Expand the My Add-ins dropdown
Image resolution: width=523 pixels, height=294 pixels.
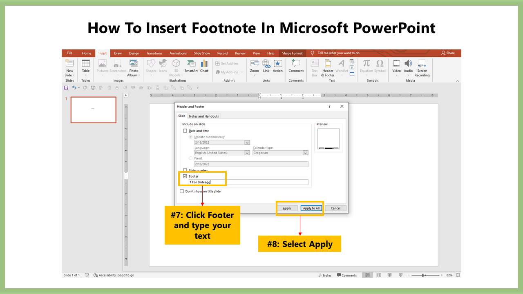241,72
